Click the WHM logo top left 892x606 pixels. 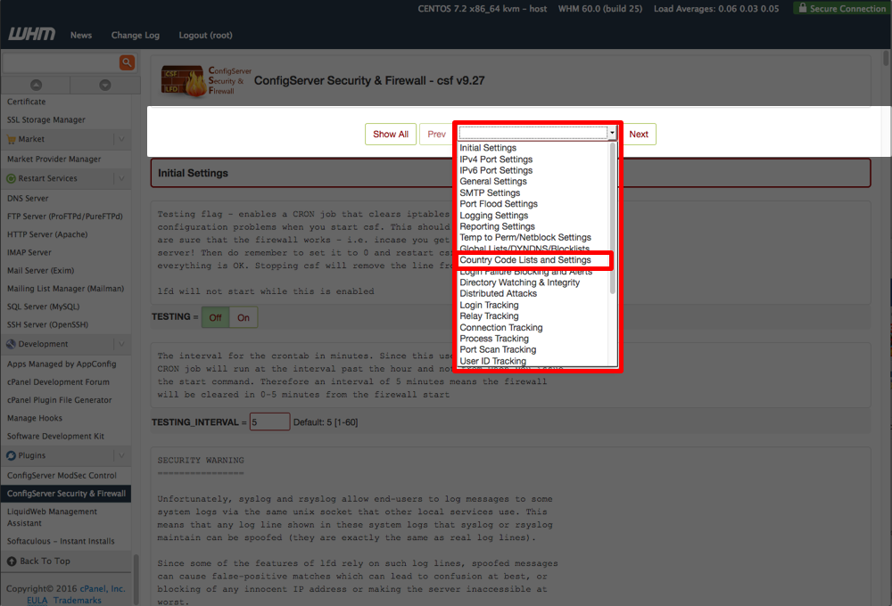pos(29,35)
